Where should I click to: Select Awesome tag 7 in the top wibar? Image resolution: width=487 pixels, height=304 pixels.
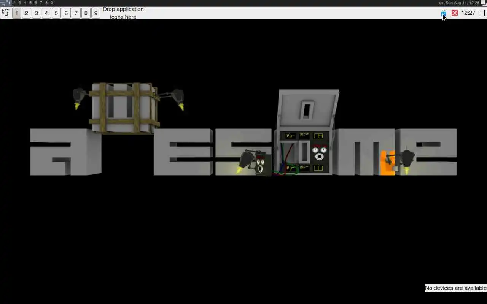(41, 3)
